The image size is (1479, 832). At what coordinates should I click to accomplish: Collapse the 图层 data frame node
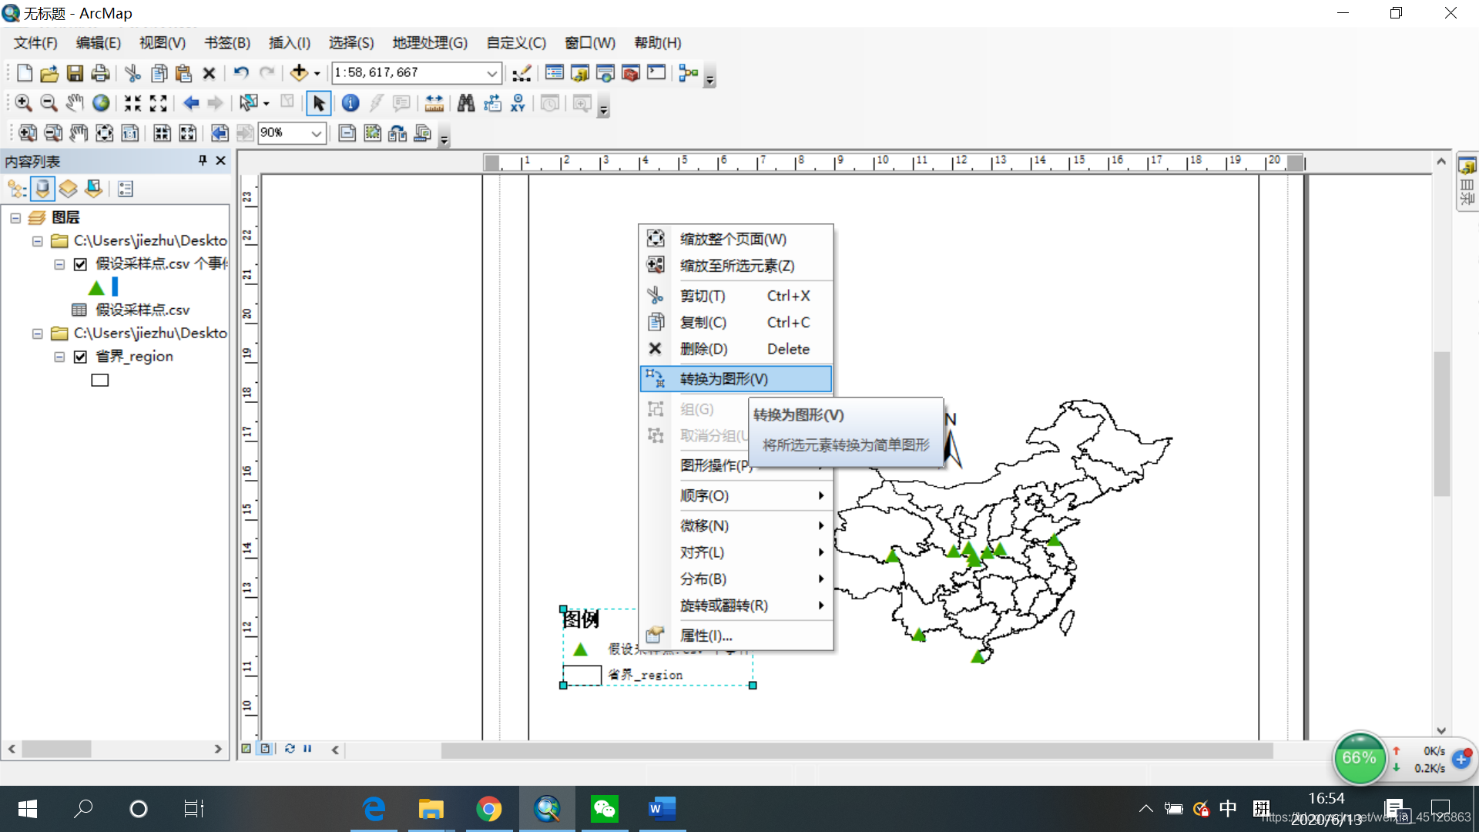coord(15,218)
